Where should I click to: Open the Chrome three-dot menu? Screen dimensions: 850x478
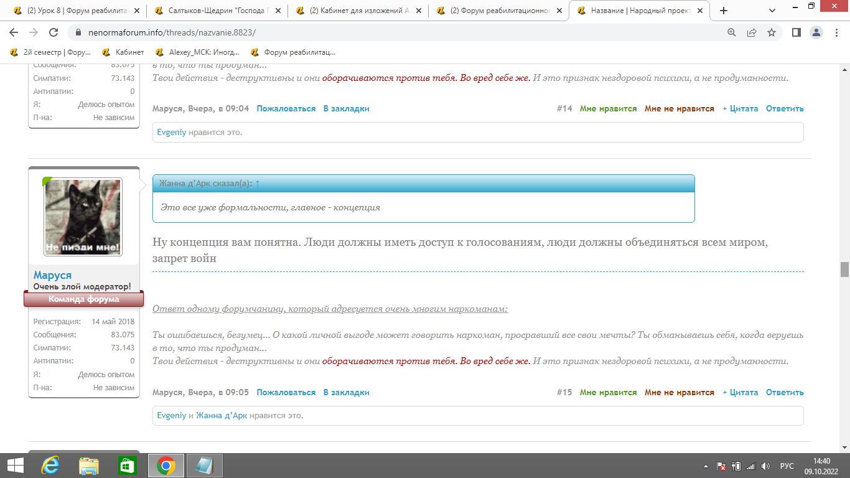[836, 32]
